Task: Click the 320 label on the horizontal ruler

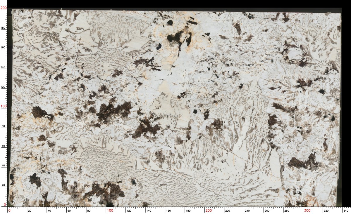Action: (326, 210)
